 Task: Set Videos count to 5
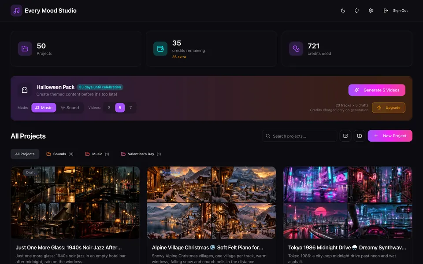(120, 107)
